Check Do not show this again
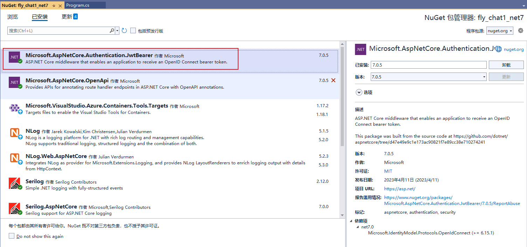This screenshot has height=247, width=527. tap(12, 236)
